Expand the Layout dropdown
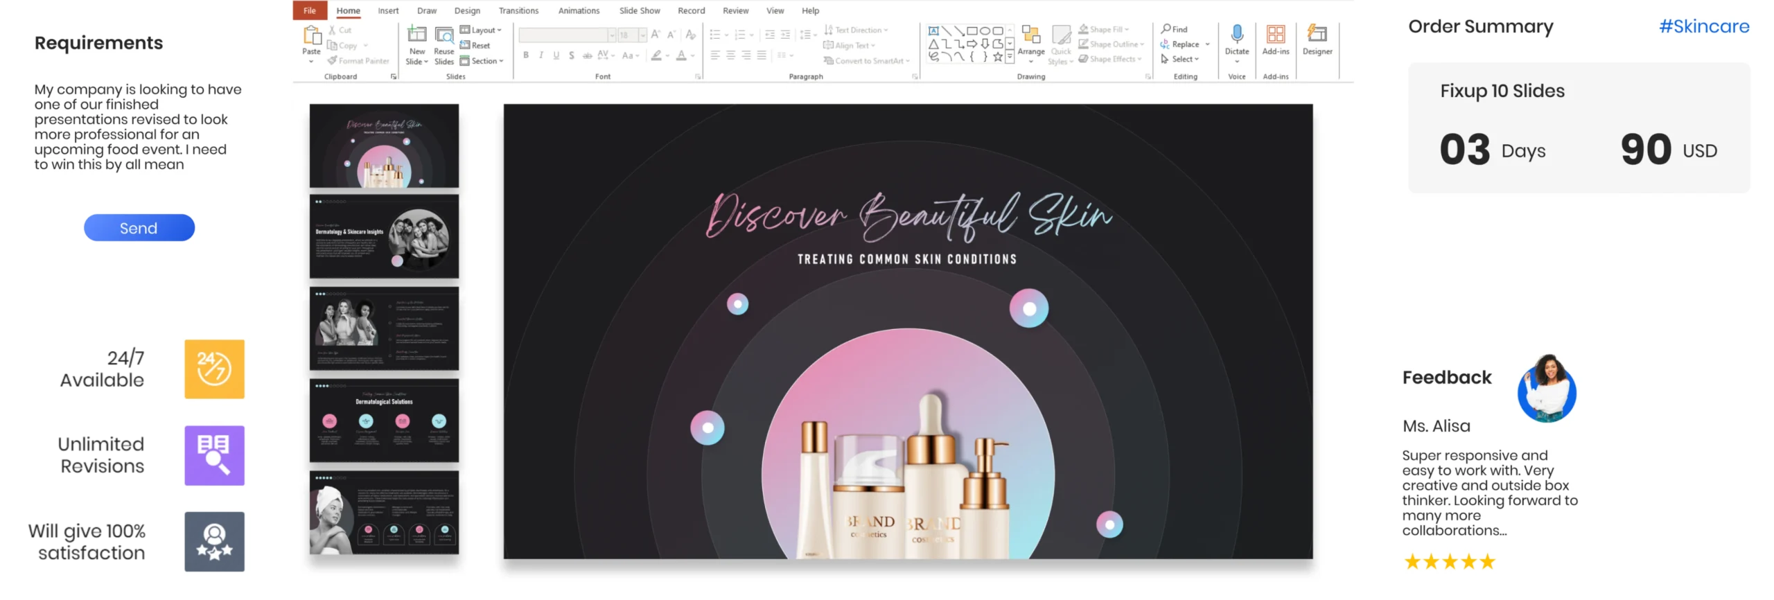Image resolution: width=1774 pixels, height=600 pixels. (481, 30)
